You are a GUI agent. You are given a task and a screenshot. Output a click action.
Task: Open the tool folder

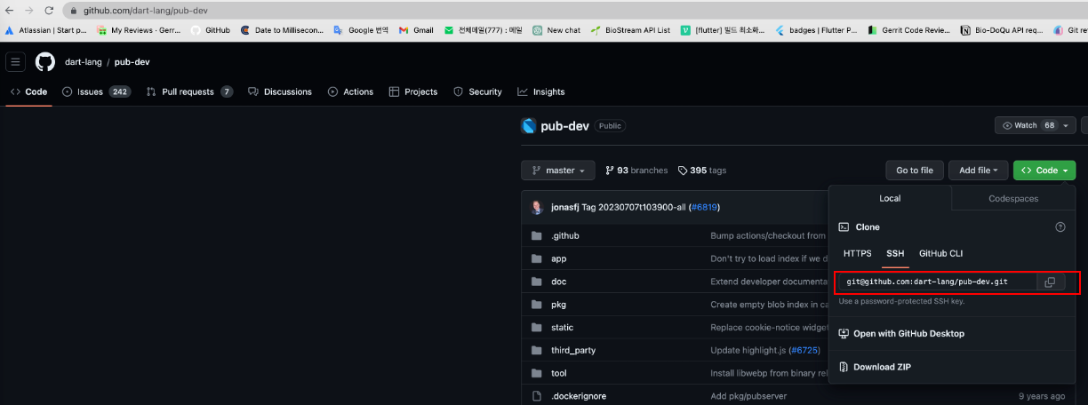click(x=558, y=373)
